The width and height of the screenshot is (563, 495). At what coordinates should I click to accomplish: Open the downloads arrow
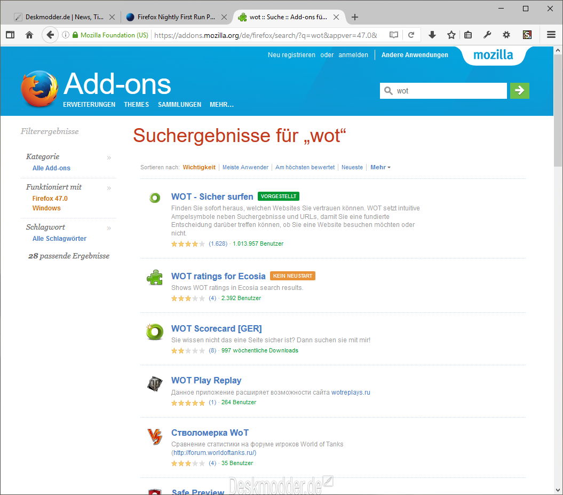(x=432, y=35)
